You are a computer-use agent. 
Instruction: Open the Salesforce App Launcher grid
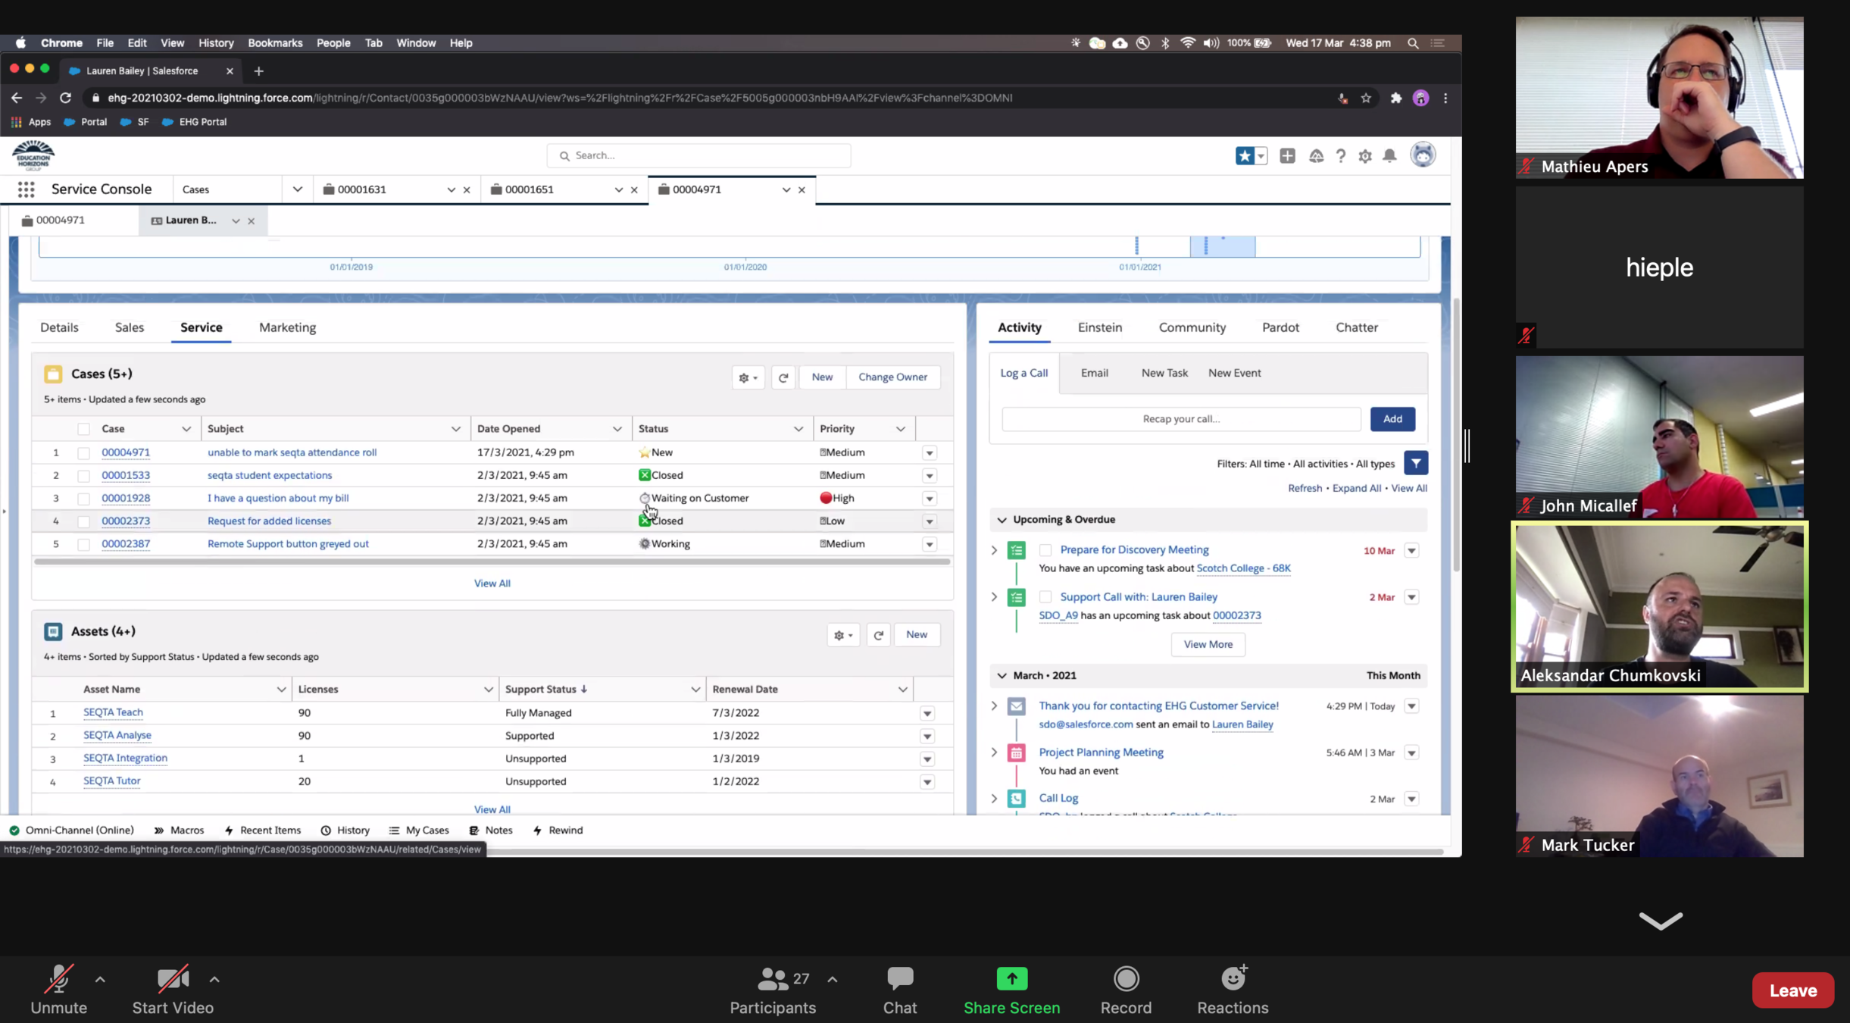point(26,189)
